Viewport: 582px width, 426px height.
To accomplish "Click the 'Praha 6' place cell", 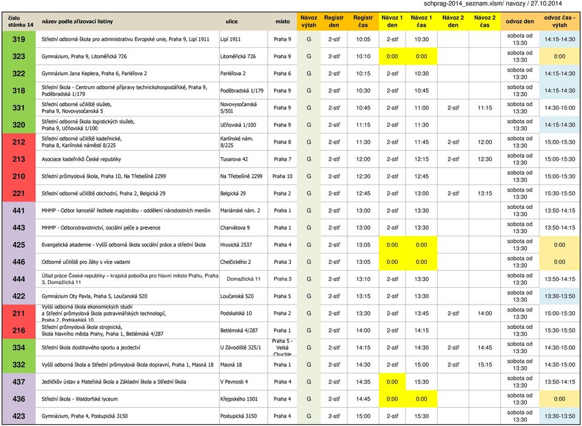I will click(x=283, y=73).
